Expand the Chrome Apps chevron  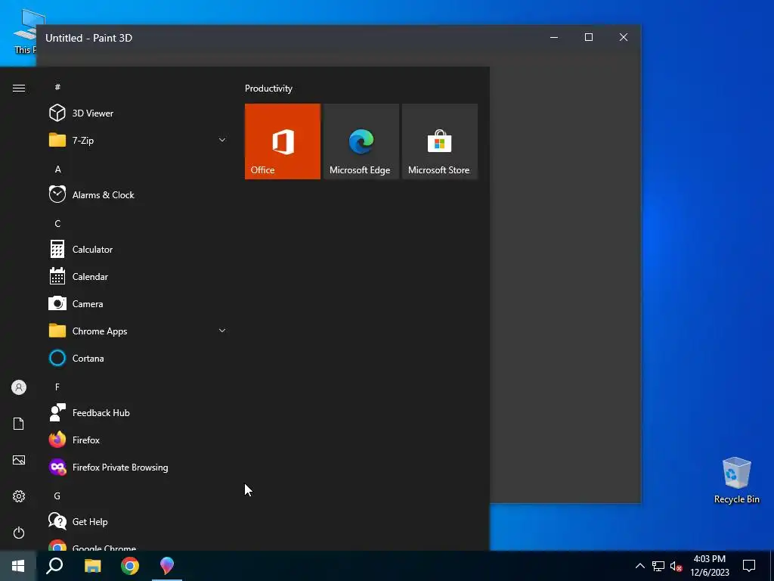[x=222, y=331]
